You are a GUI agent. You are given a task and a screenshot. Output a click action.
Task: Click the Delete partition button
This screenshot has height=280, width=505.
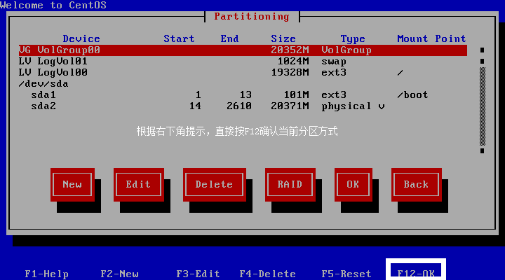[215, 185]
